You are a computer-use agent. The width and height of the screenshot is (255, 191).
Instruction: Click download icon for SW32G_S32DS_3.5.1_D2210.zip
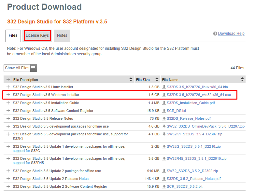click(164, 146)
